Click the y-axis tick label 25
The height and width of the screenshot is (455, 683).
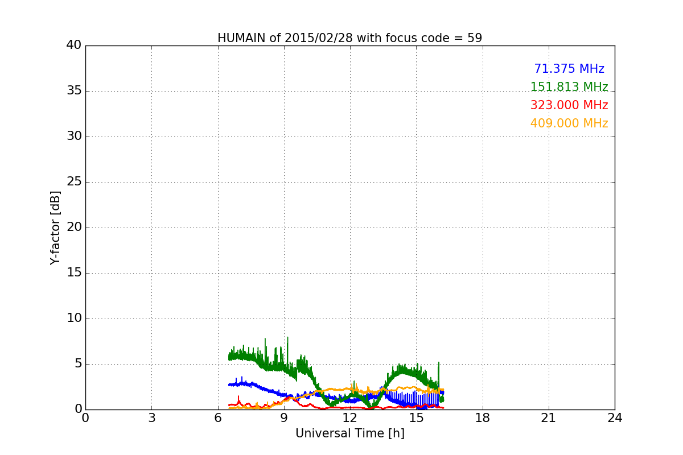click(74, 182)
